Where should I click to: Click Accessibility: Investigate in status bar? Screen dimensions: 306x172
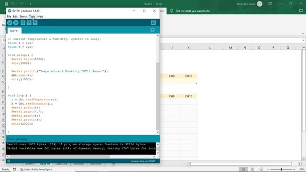click(x=36, y=169)
